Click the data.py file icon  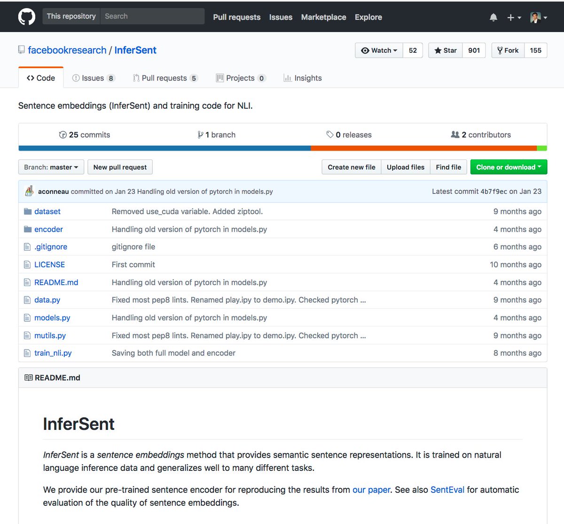point(27,300)
